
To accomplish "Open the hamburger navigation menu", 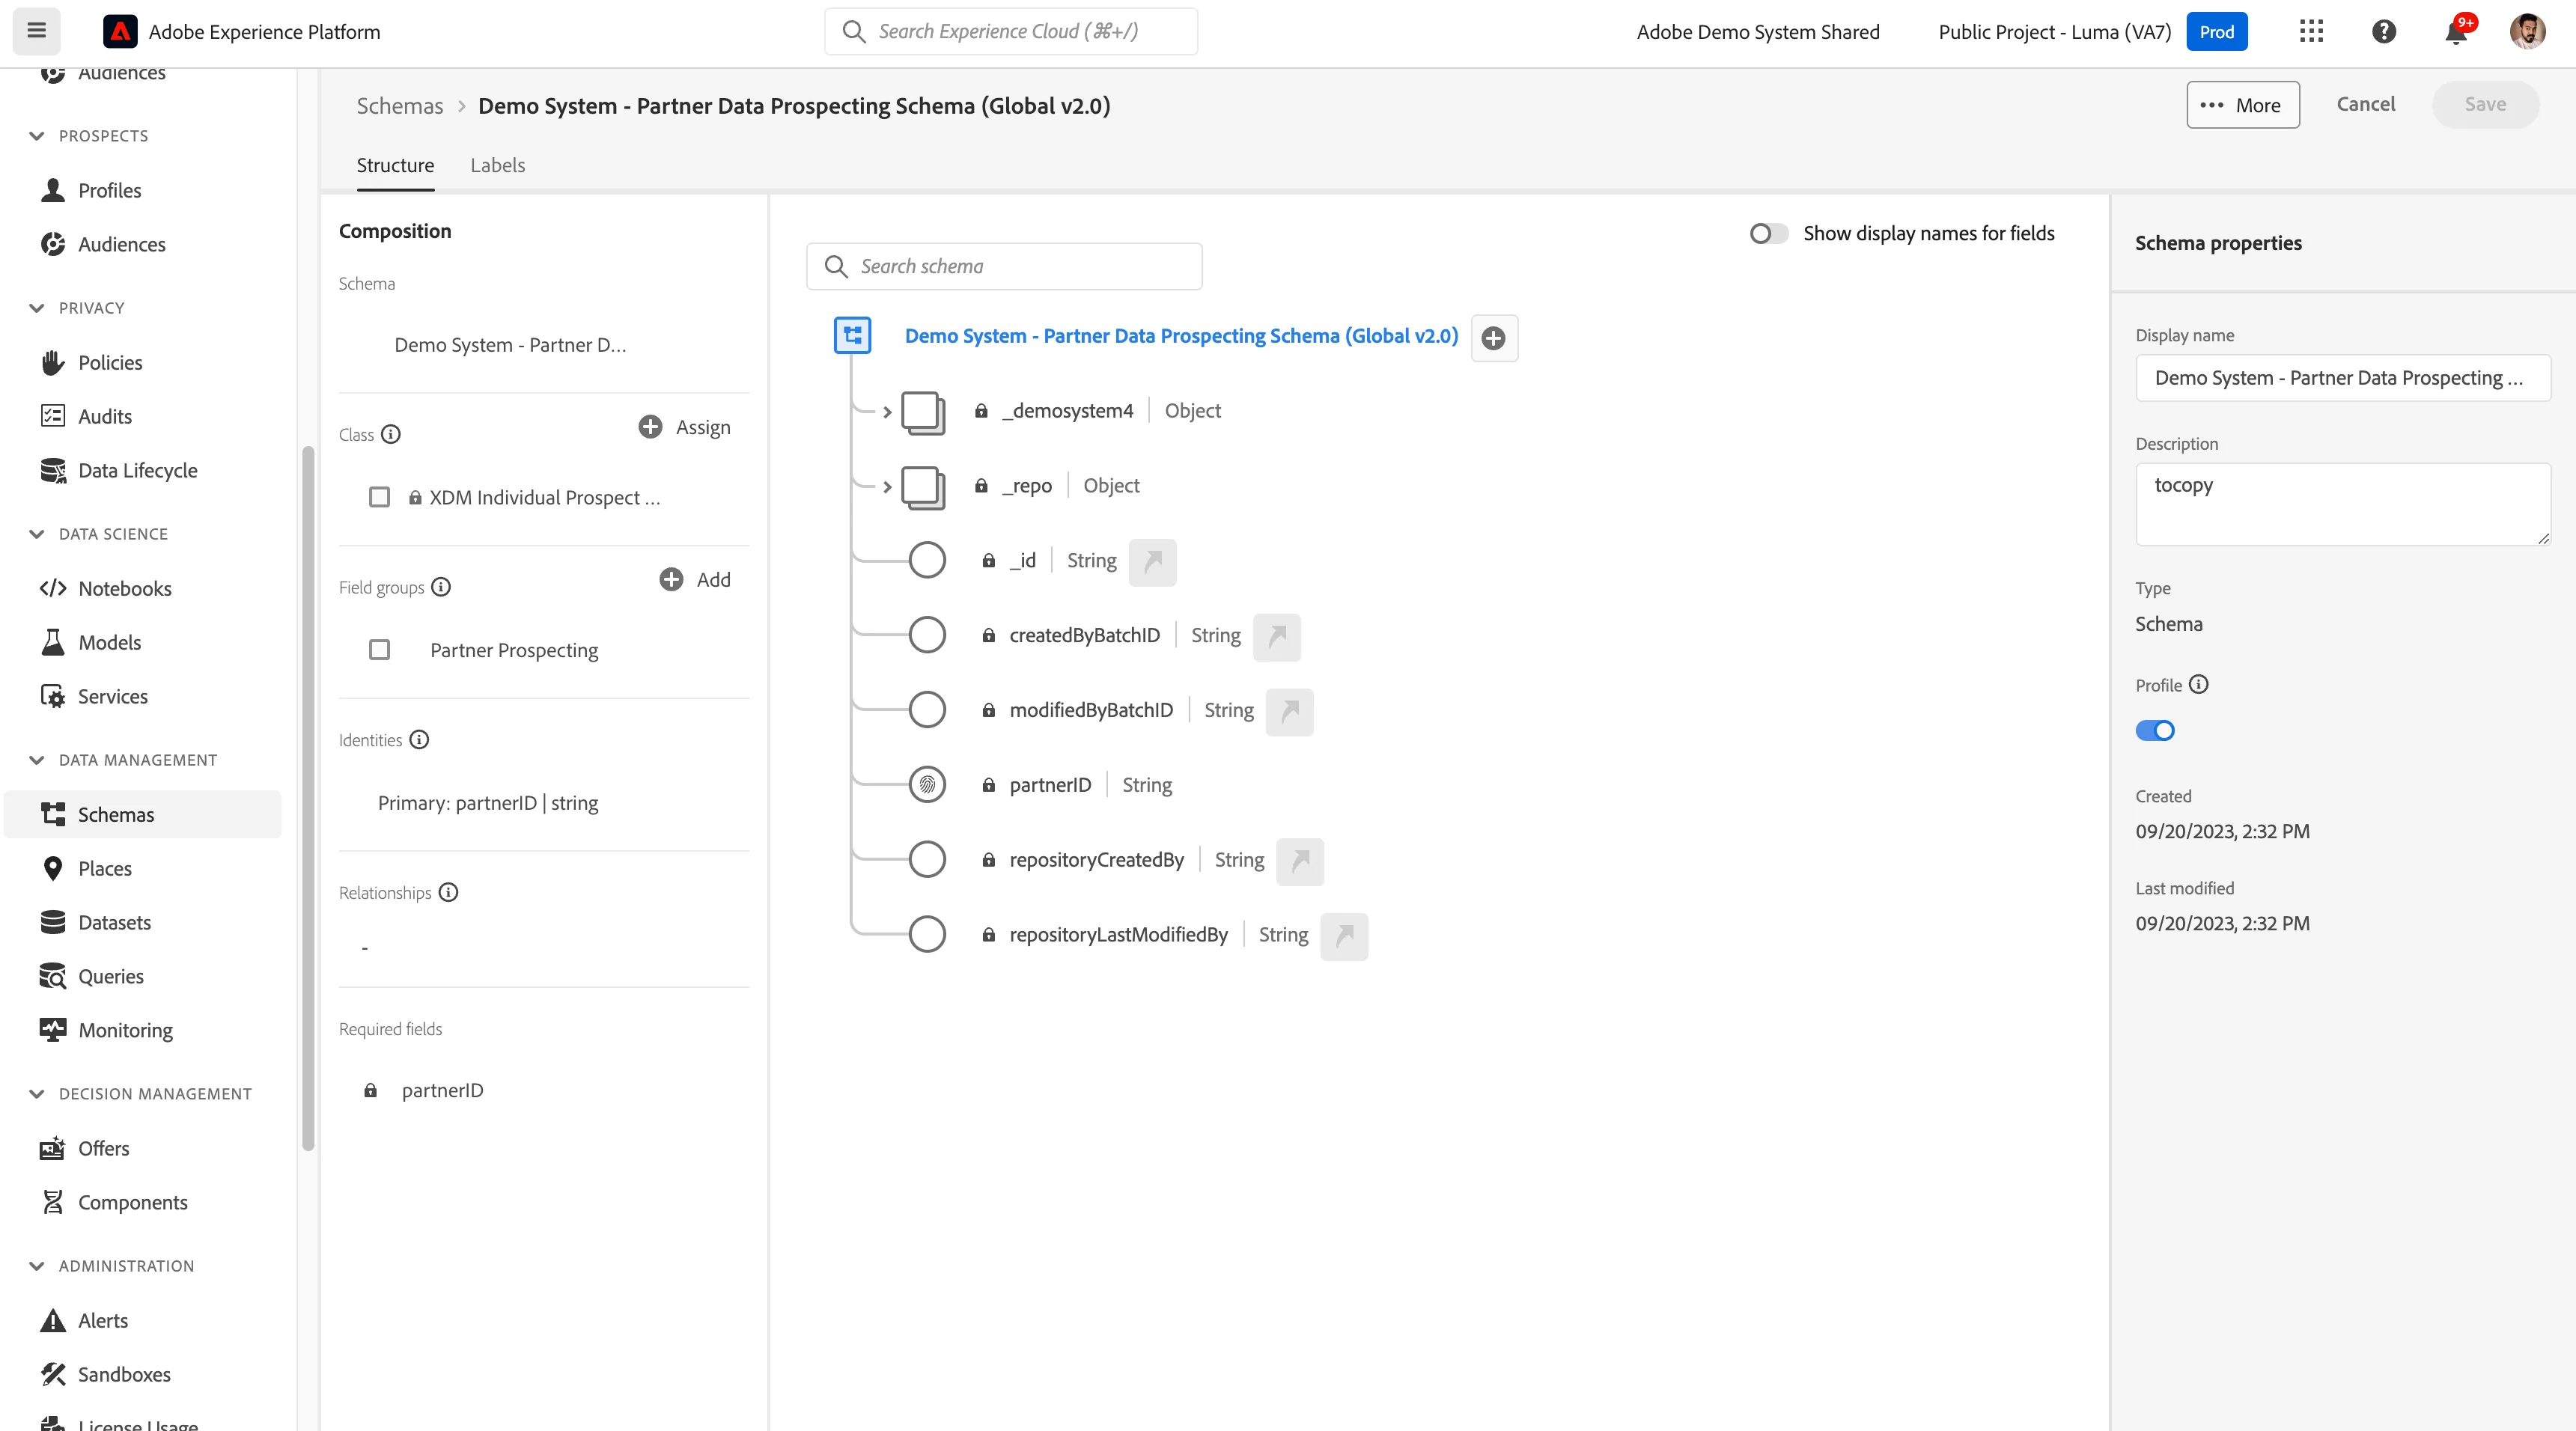I will coord(36,31).
